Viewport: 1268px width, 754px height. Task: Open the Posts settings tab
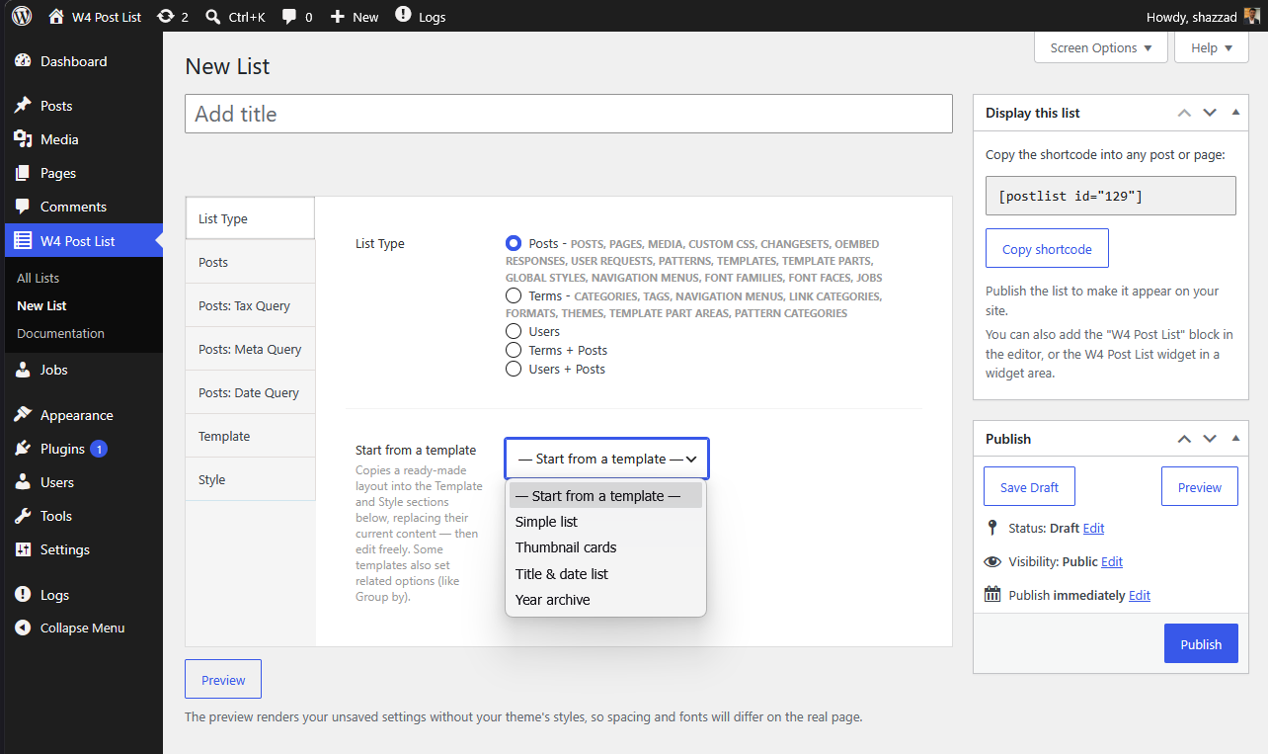tap(250, 262)
